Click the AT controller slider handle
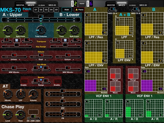Viewport: 164px width, 123px height. (x=49, y=94)
